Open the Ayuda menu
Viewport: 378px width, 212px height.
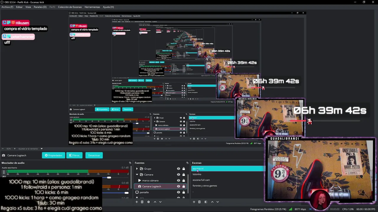(108, 7)
